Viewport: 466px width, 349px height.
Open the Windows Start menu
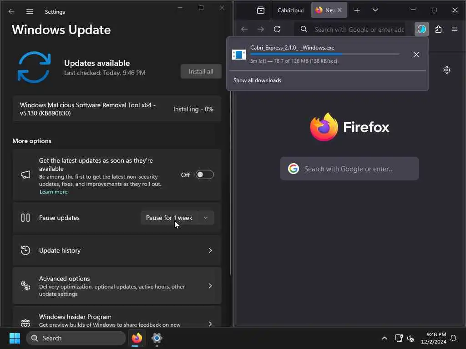click(15, 338)
